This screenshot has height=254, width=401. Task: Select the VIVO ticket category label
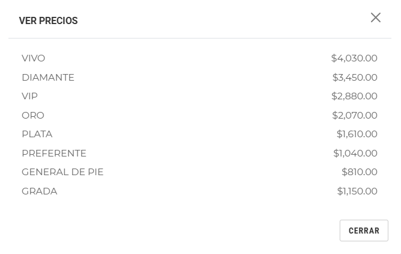[x=34, y=58]
